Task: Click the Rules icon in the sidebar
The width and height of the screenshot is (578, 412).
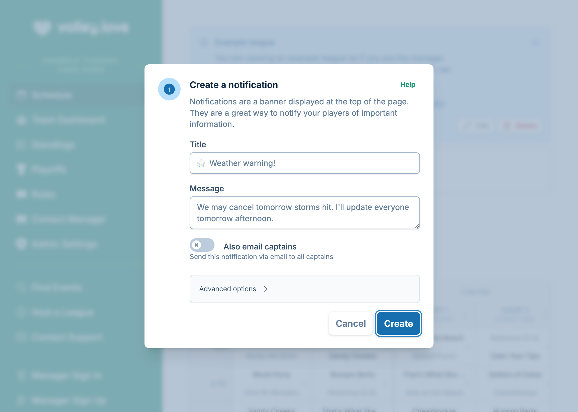Action: click(x=21, y=194)
